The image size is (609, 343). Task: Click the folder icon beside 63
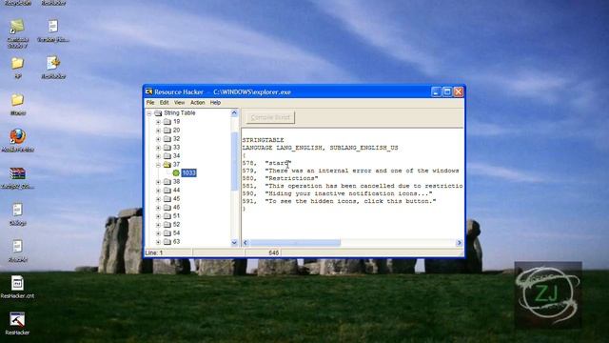(167, 242)
